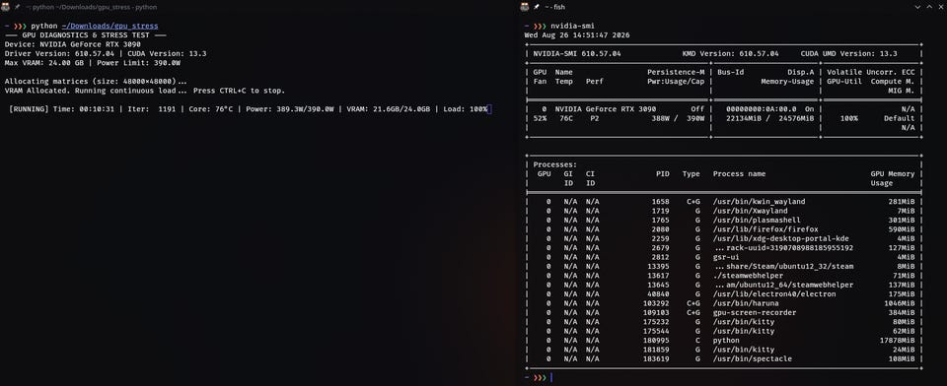This screenshot has width=947, height=386.
Task: Click the 'GPU DIAGNOSTICS & STRESS TEST' header line
Action: tap(85, 35)
